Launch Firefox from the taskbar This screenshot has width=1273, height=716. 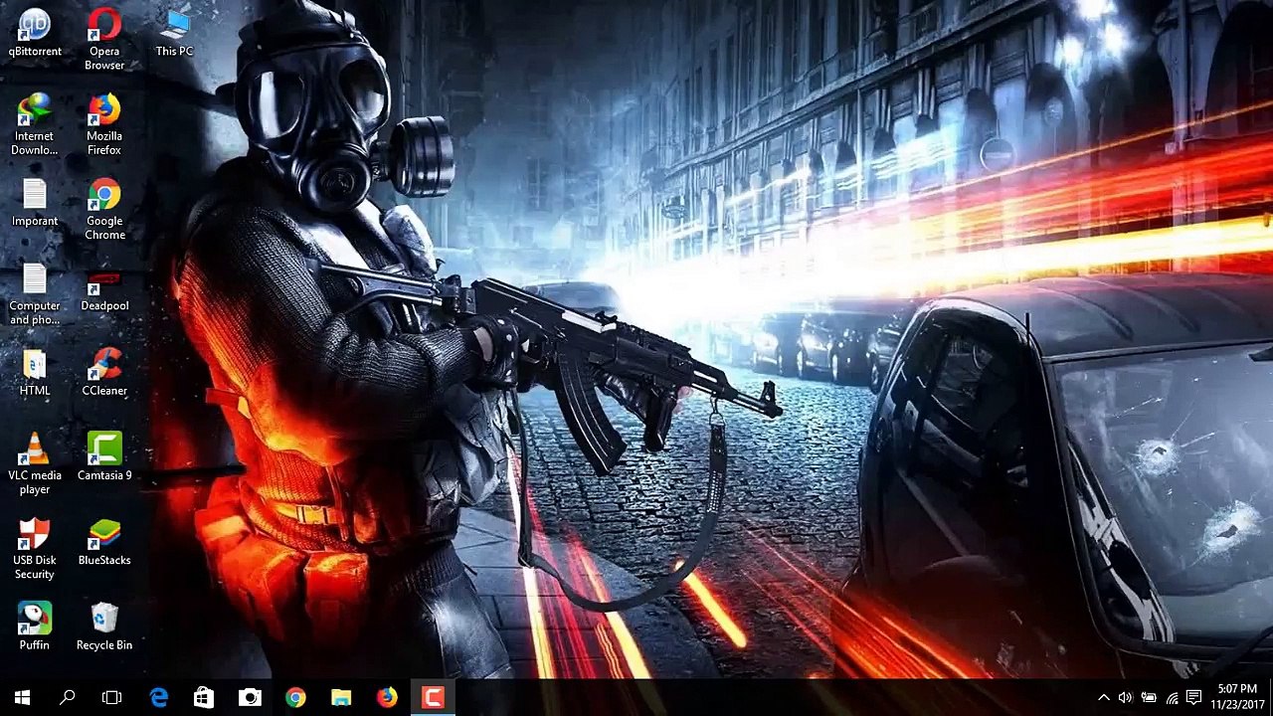(387, 698)
